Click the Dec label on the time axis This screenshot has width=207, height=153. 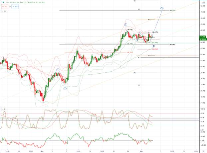pos(141,151)
